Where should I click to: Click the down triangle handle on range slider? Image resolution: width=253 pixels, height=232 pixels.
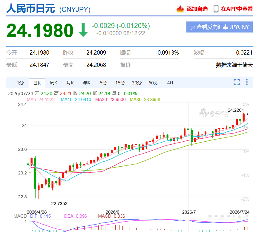[x=247, y=216]
